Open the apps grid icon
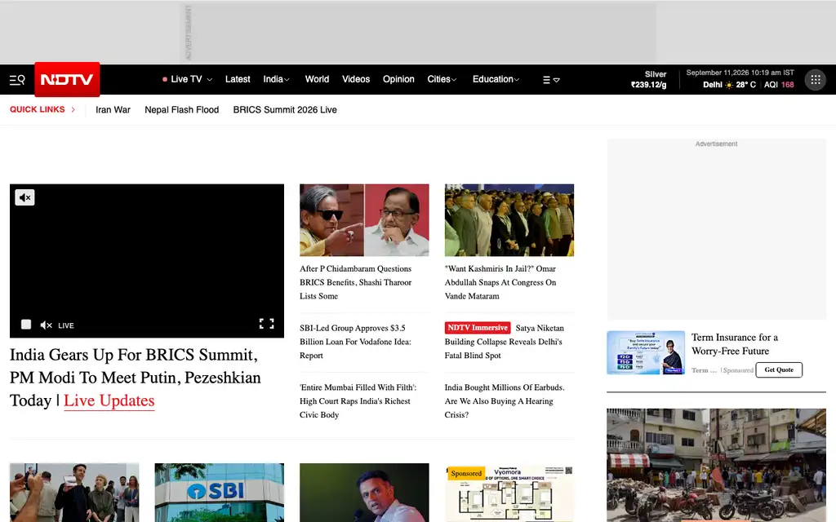The image size is (836, 522). pyautogui.click(x=816, y=80)
